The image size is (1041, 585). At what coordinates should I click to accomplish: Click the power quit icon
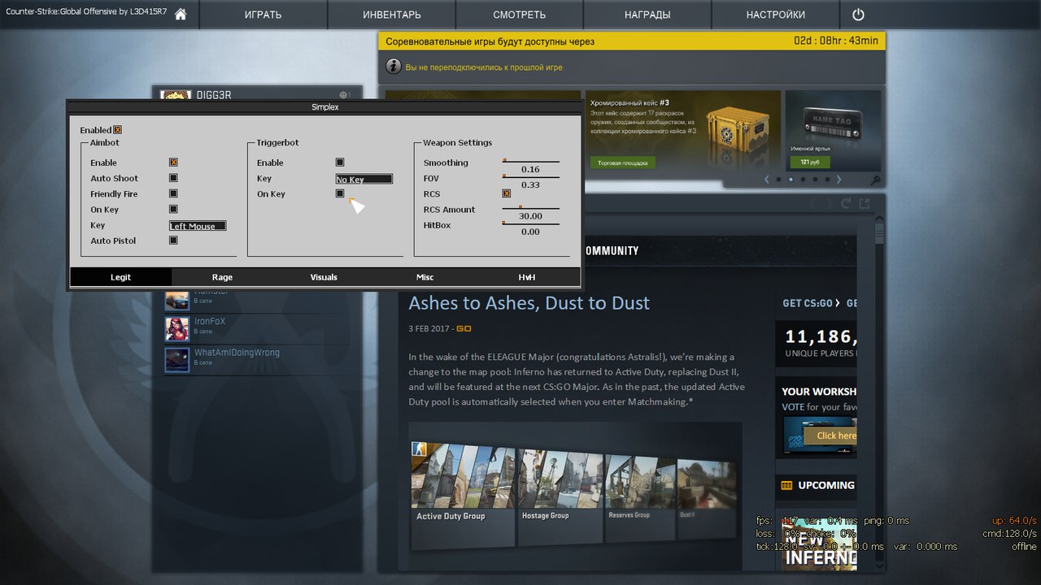pos(858,15)
